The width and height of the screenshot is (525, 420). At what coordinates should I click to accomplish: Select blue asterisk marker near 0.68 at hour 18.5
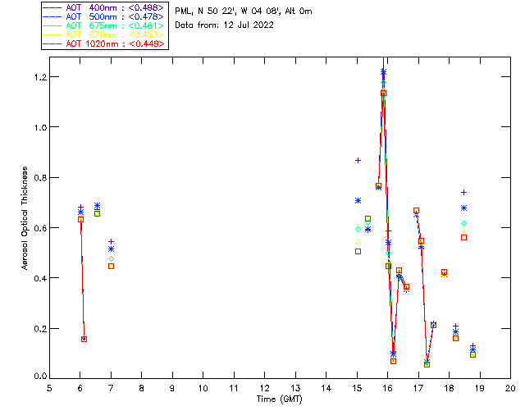click(463, 208)
